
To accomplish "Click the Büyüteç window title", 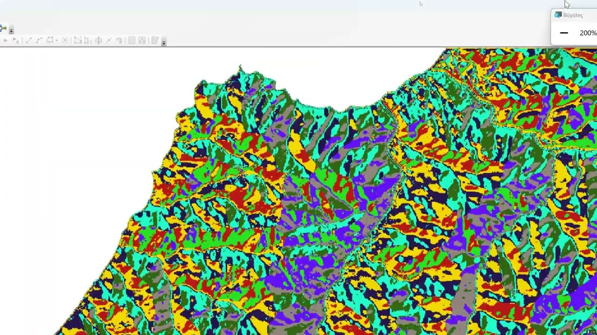I will (573, 15).
